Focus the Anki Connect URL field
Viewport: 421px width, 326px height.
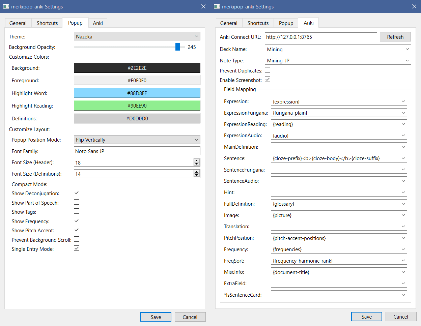[321, 37]
